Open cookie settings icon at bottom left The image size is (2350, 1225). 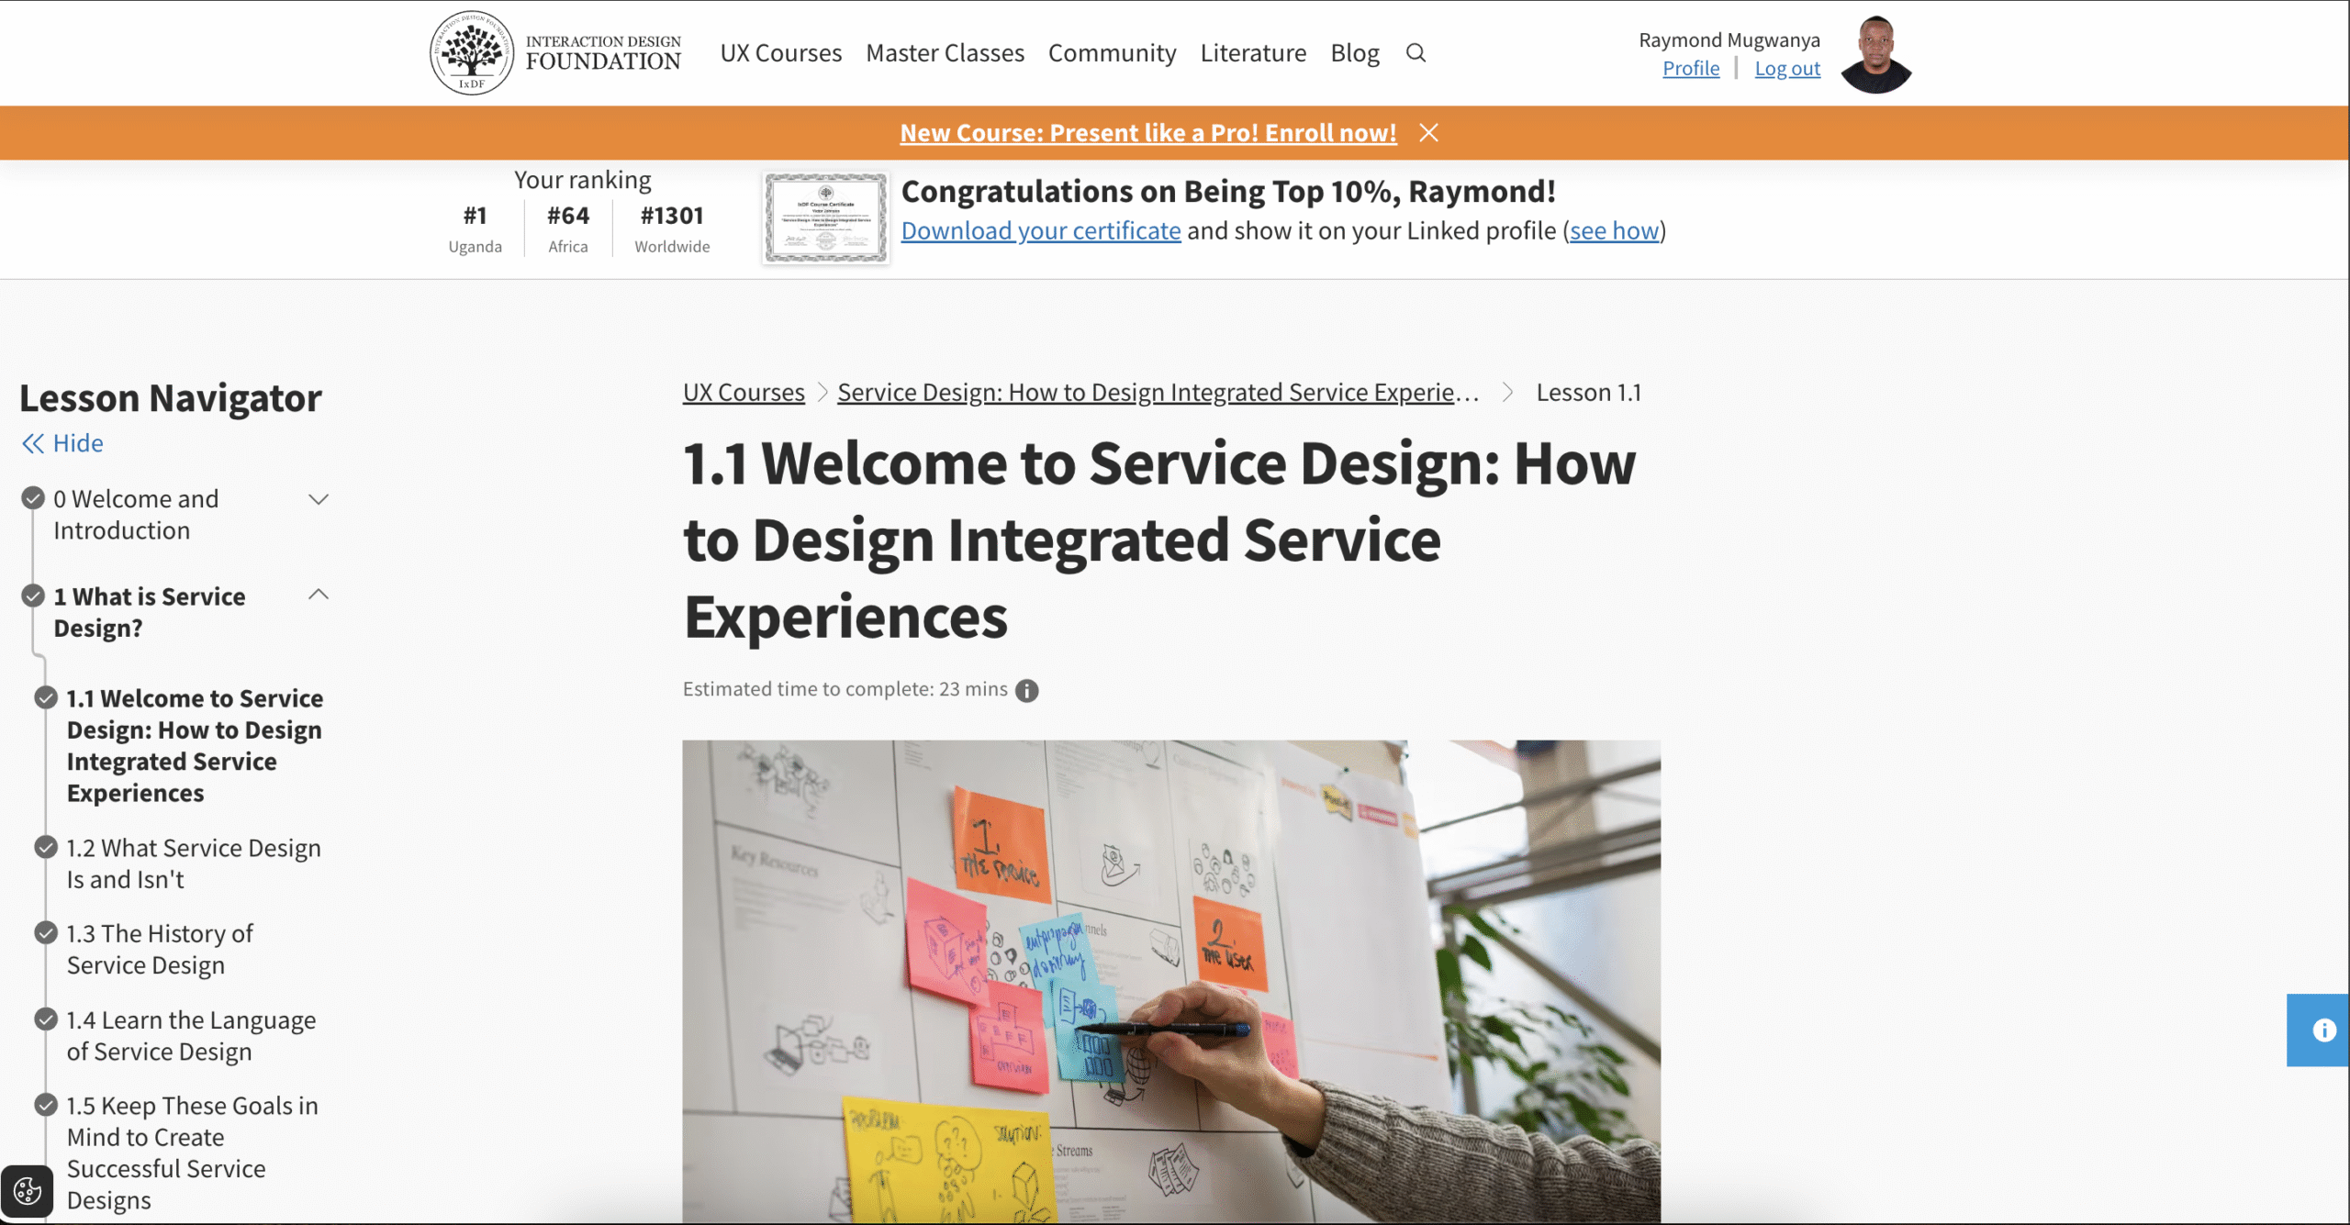click(x=28, y=1191)
